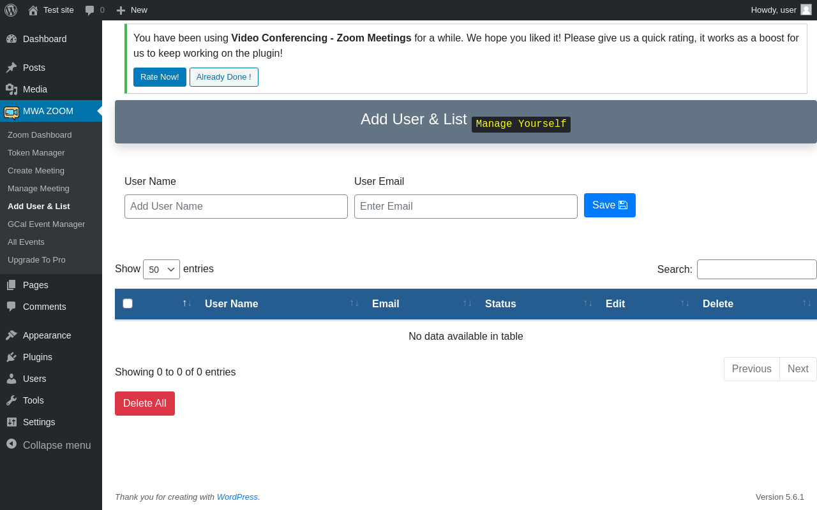Viewport: 817px width, 510px height.
Task: Click the Version 5.6.1 text
Action: coord(780,497)
